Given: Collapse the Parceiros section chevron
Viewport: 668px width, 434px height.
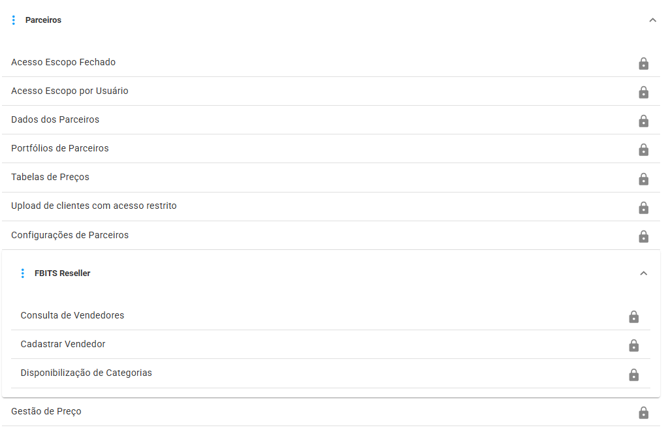Looking at the screenshot, I should click(652, 20).
